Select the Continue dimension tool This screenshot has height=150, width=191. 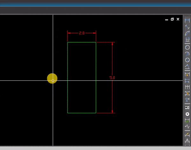187,87
